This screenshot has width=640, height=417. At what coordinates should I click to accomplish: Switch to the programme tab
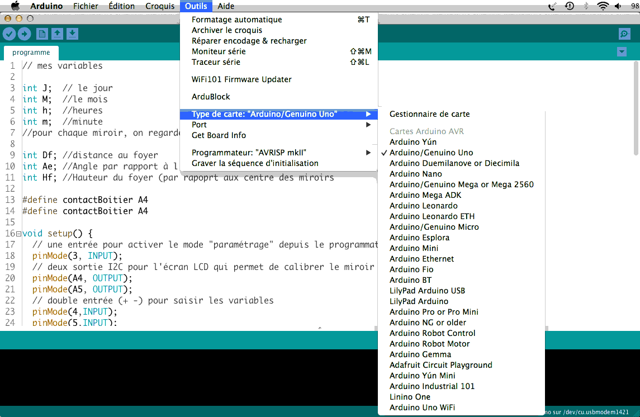[x=31, y=53]
